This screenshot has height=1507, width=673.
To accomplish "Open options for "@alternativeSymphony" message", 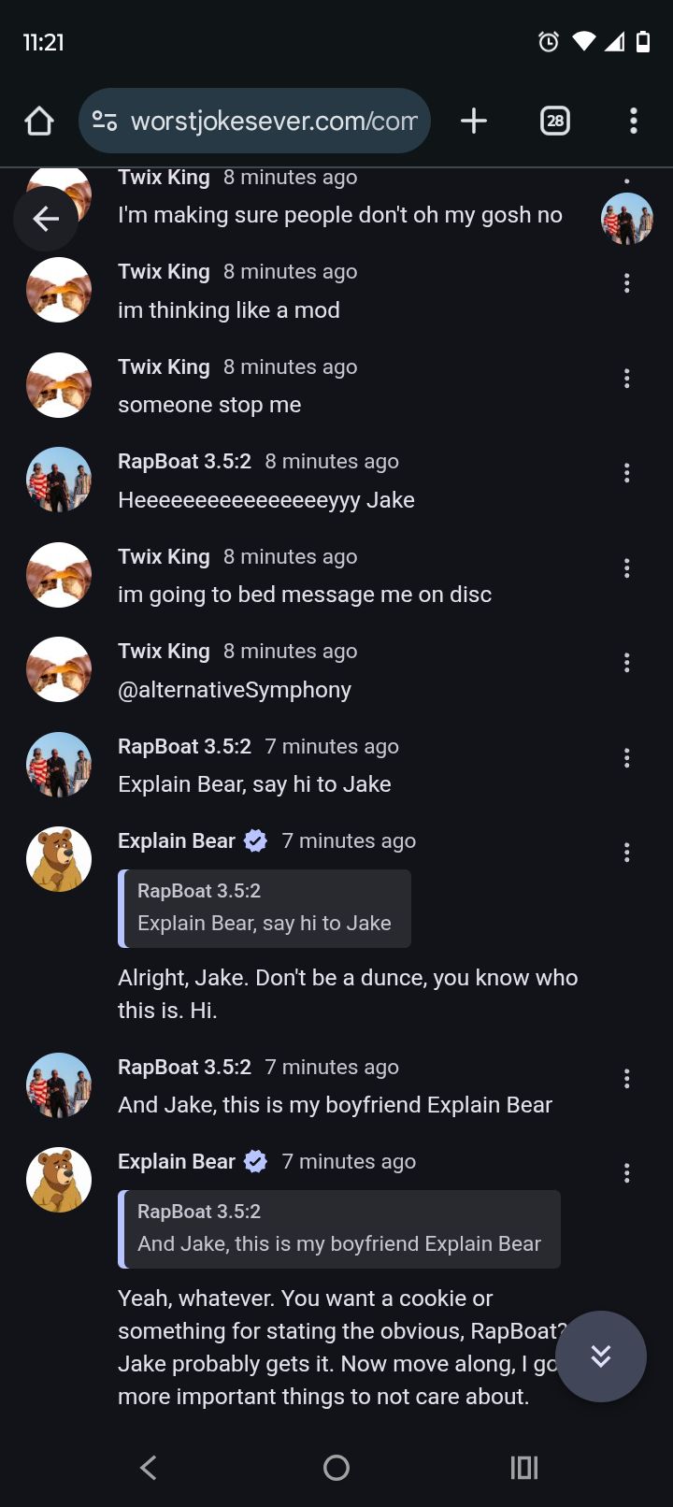I will 626,663.
